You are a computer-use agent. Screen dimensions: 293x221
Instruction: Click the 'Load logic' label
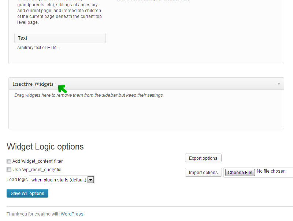point(17,180)
